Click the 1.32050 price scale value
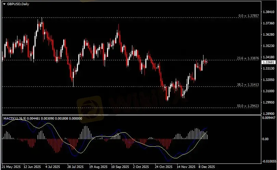 (268, 80)
